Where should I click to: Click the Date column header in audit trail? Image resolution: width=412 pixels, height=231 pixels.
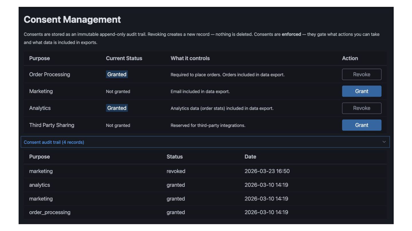click(250, 157)
